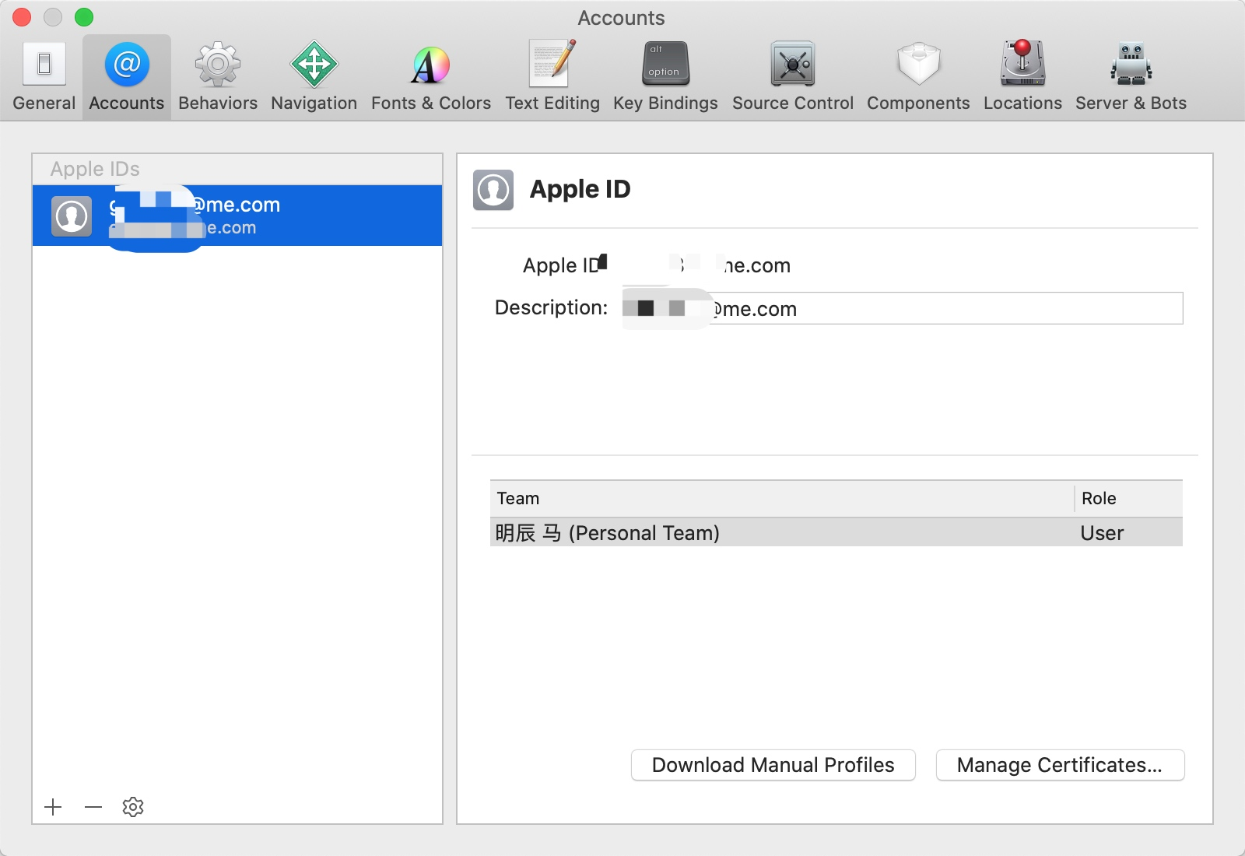
Task: Select the me.com account in Apple IDs list
Action: [x=237, y=216]
